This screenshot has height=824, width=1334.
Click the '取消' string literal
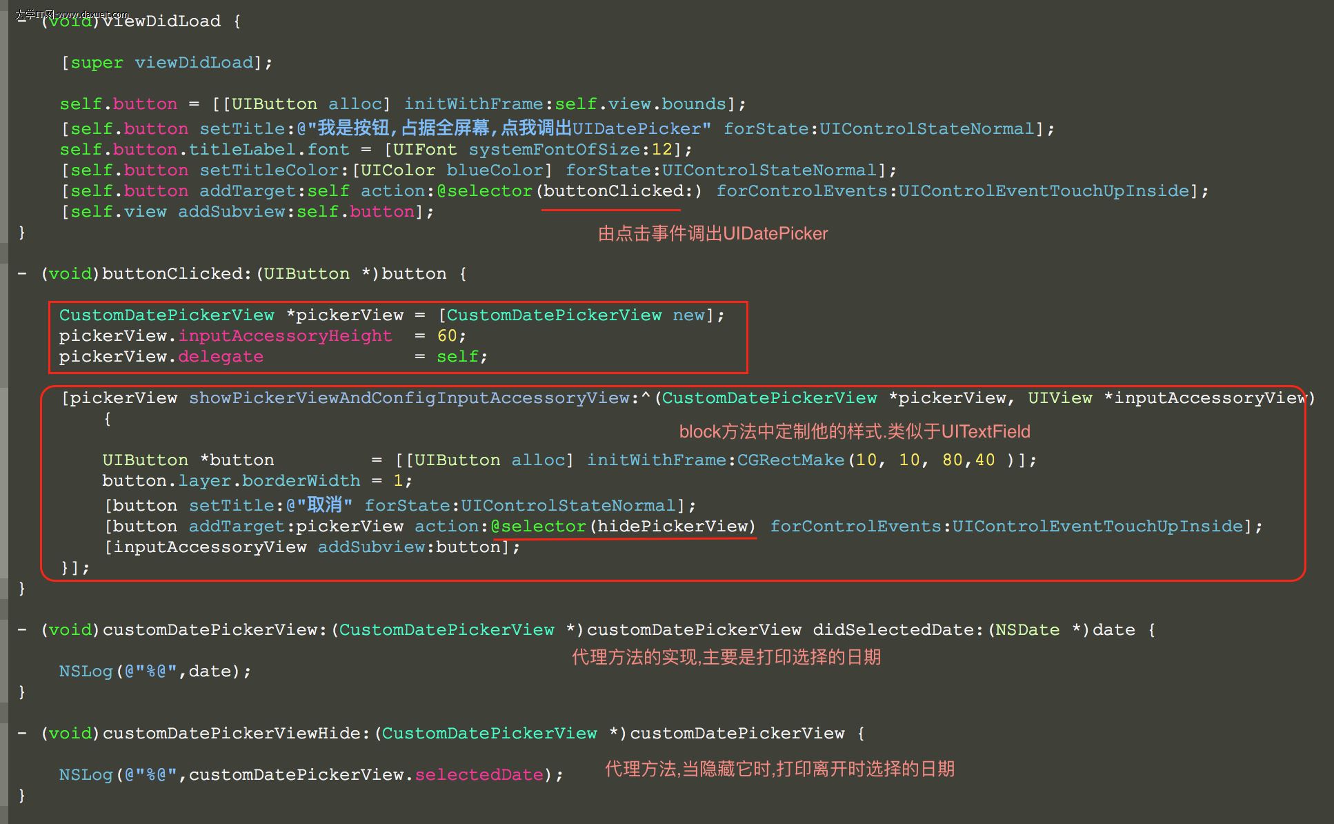coord(324,505)
